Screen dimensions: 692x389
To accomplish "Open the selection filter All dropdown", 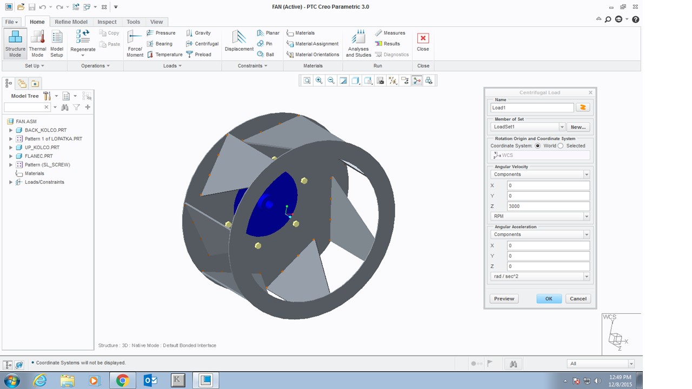I will (x=631, y=364).
